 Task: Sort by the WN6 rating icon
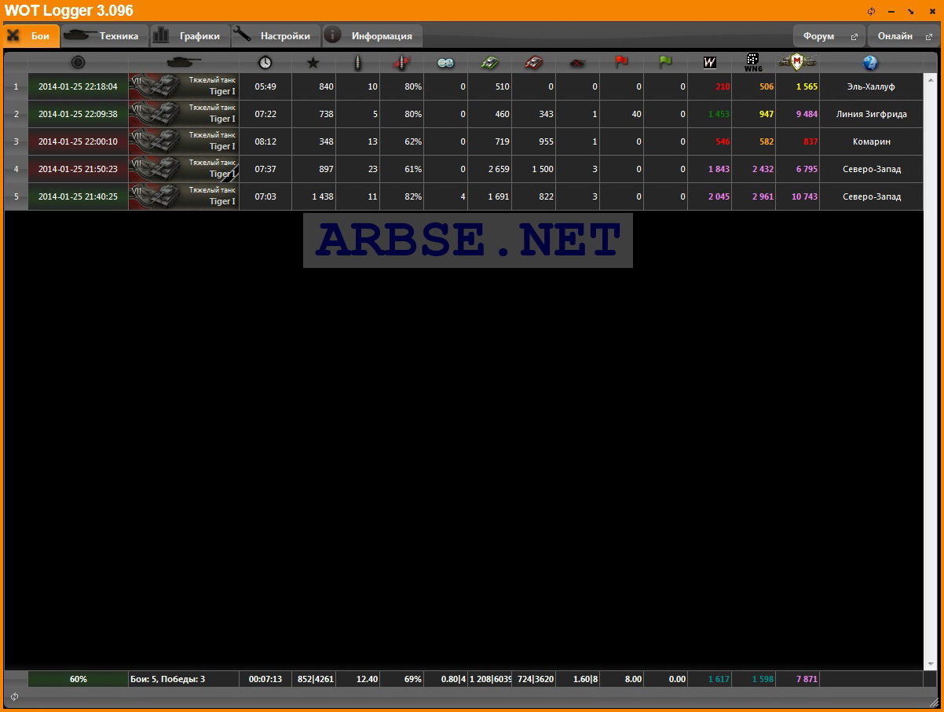(x=753, y=62)
